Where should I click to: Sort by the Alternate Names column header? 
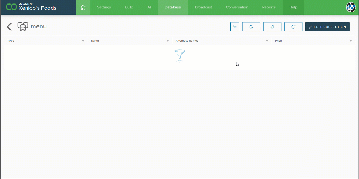coord(187,41)
